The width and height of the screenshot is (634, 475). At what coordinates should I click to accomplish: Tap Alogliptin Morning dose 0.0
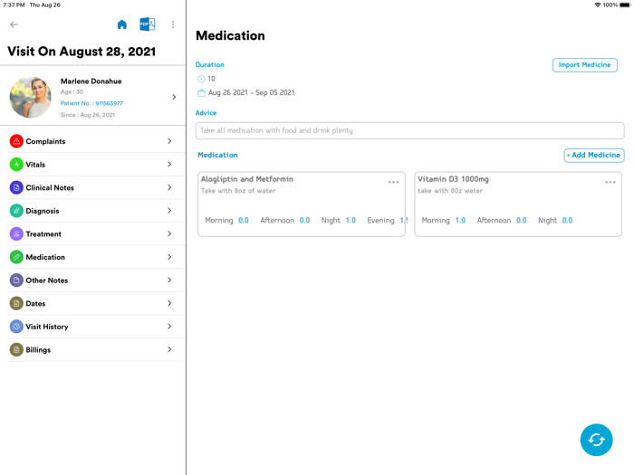pyautogui.click(x=244, y=220)
